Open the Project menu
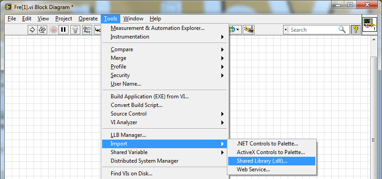 coord(64,19)
